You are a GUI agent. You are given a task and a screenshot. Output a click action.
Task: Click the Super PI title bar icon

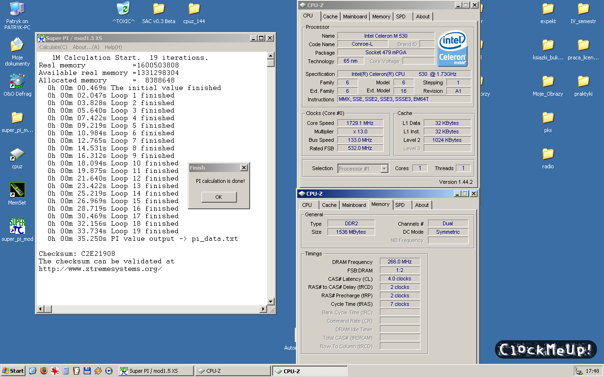tap(41, 38)
